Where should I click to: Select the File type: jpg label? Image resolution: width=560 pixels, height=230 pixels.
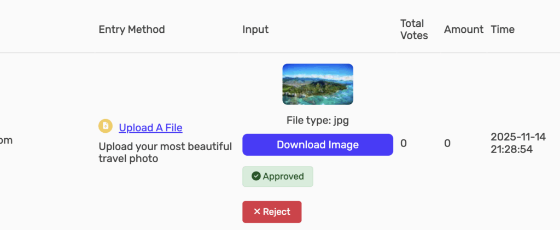[318, 121]
